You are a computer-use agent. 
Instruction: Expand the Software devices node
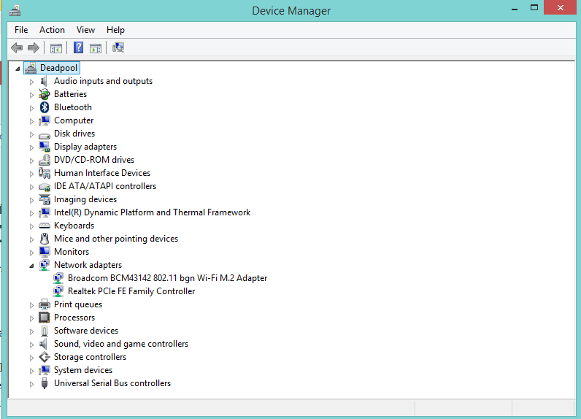pyautogui.click(x=31, y=331)
